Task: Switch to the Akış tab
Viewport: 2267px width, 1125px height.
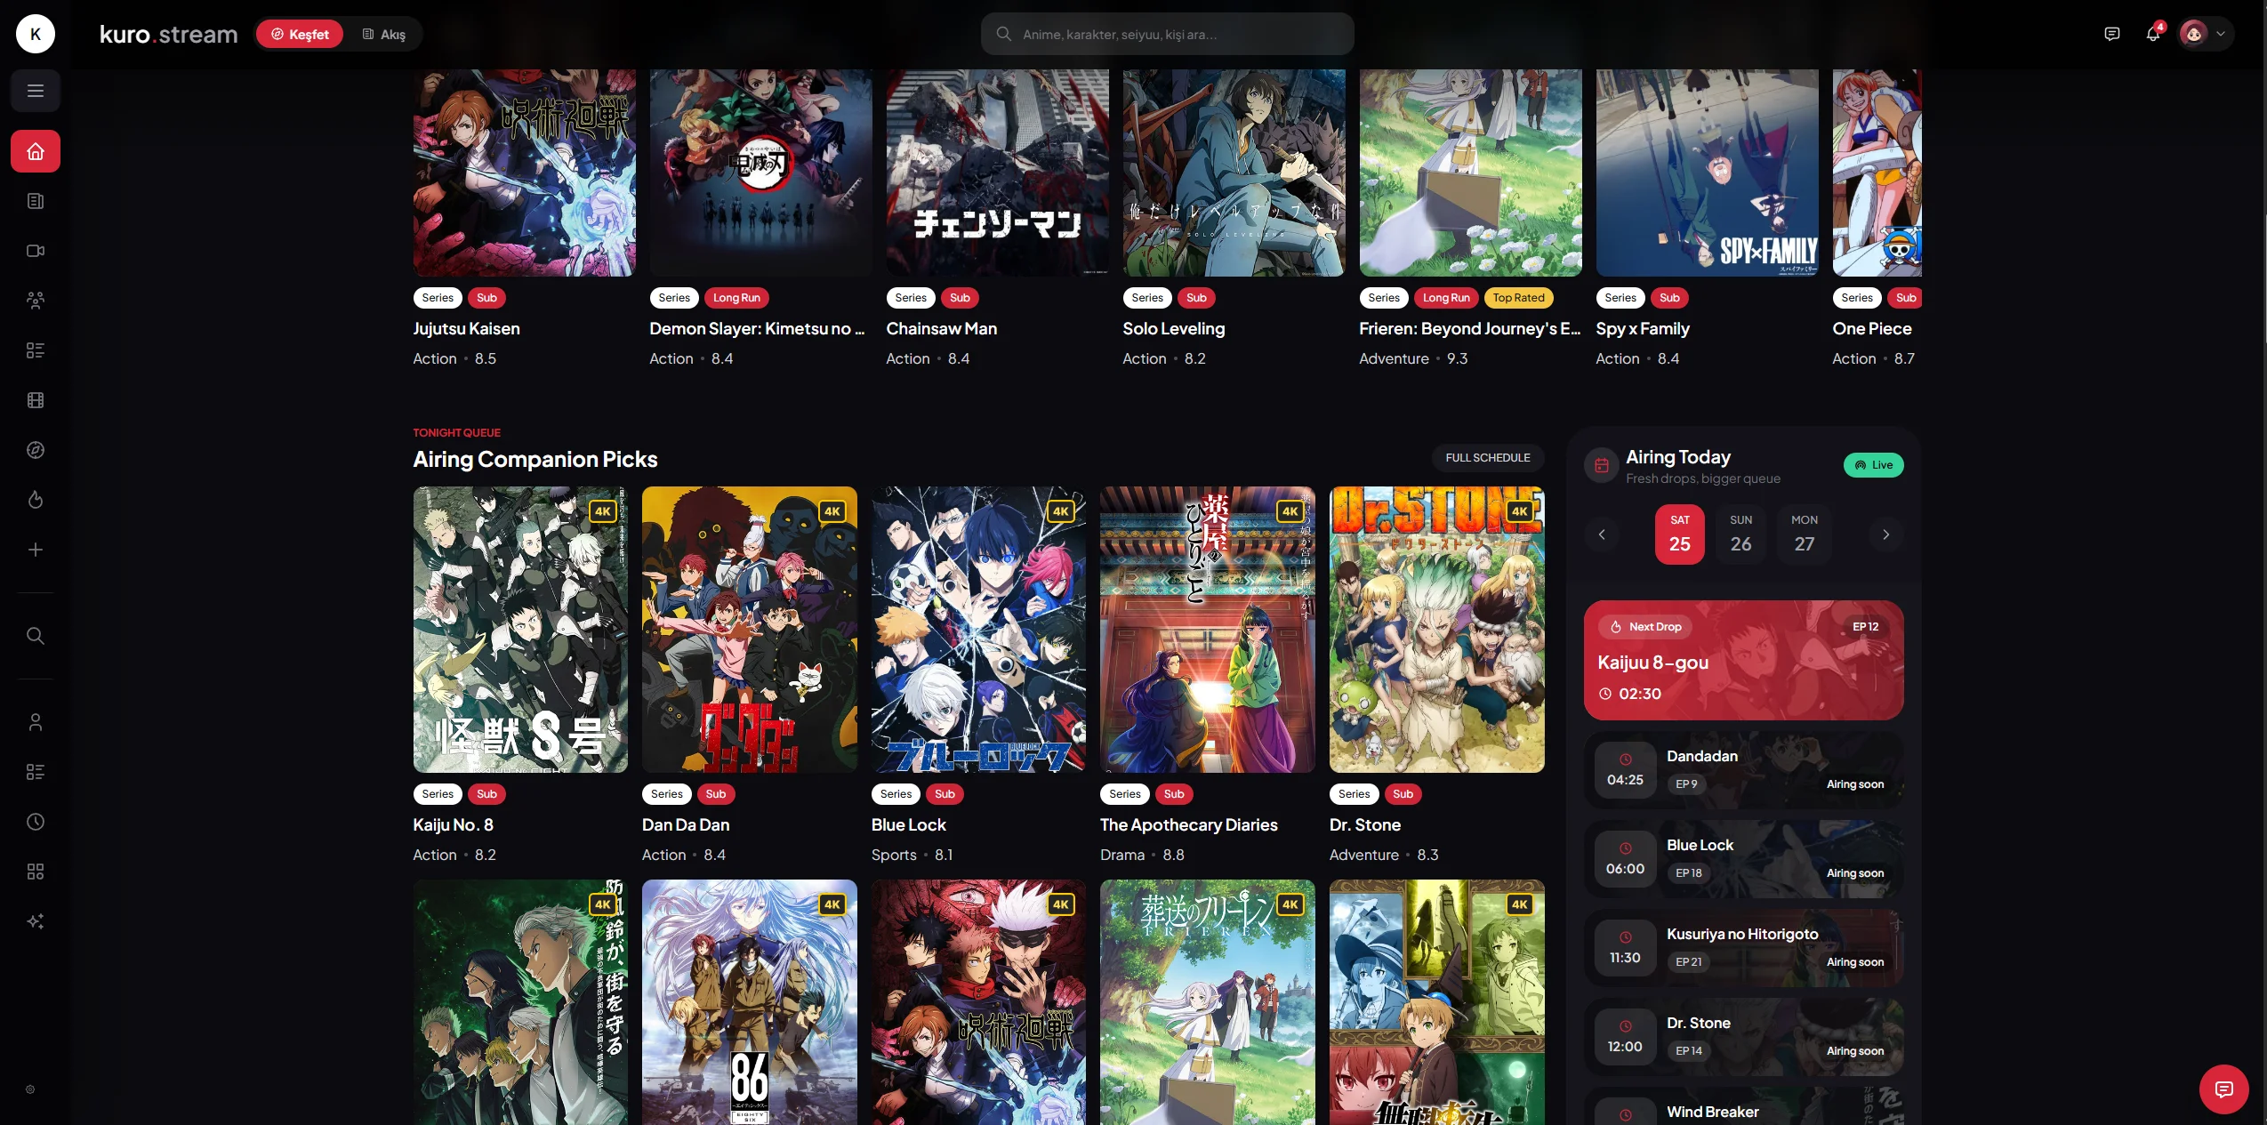Action: 383,34
